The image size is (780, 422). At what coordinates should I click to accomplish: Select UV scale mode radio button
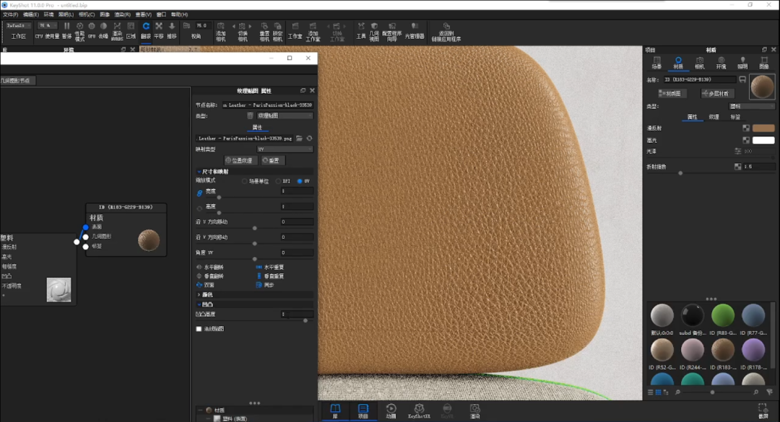click(300, 182)
